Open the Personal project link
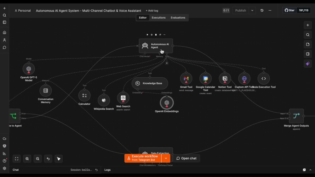The image size is (315, 177). 23,11
